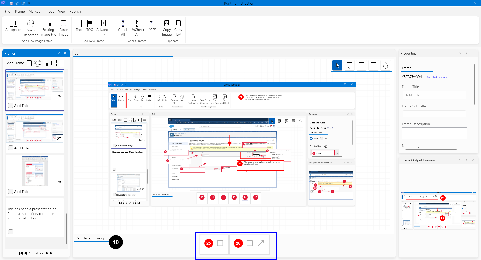Viewport: 481px width, 260px height.
Task: Tick checkbox for frame 27 thumbnail
Action: [11, 148]
